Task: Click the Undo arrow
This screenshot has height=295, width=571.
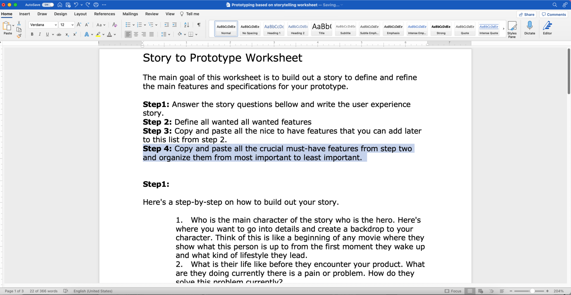Action: 76,5
